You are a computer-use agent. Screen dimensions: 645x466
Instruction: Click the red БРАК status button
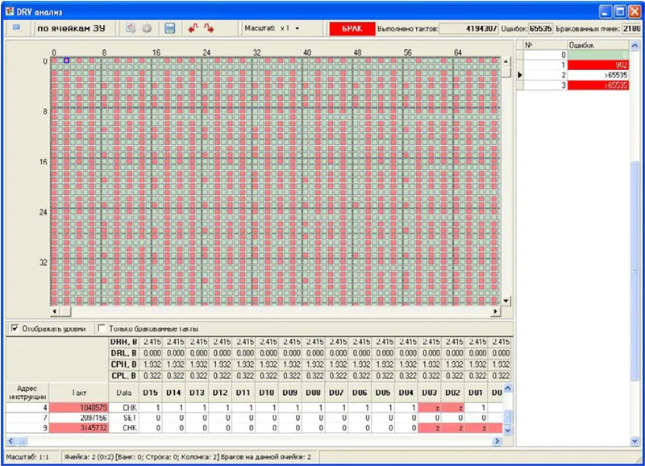tap(352, 28)
